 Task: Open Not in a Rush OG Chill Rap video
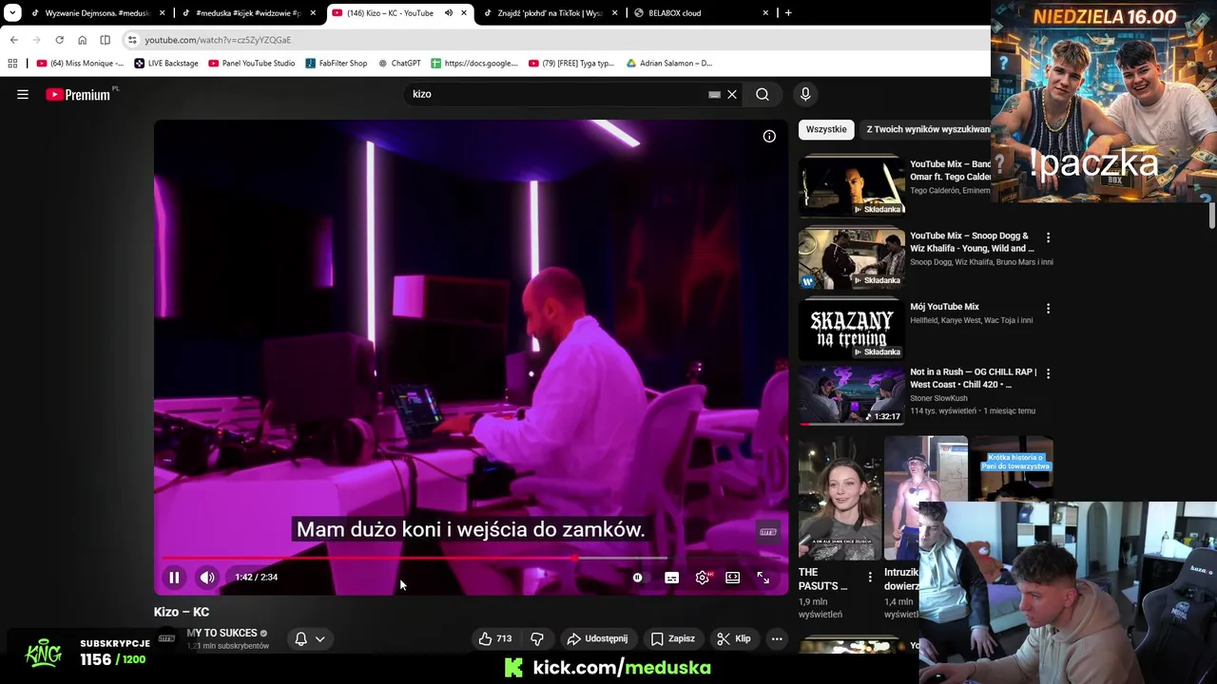pyautogui.click(x=852, y=395)
